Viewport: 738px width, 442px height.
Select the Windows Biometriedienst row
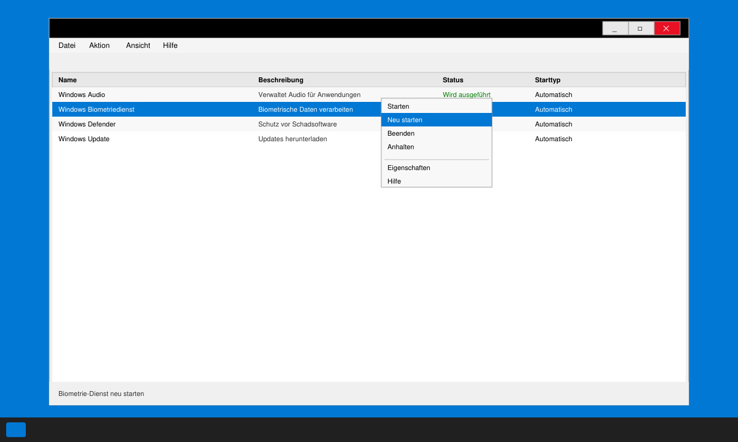369,109
